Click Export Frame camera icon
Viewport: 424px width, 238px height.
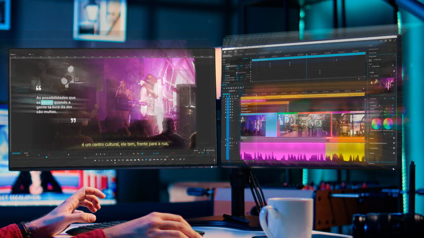click(x=135, y=160)
